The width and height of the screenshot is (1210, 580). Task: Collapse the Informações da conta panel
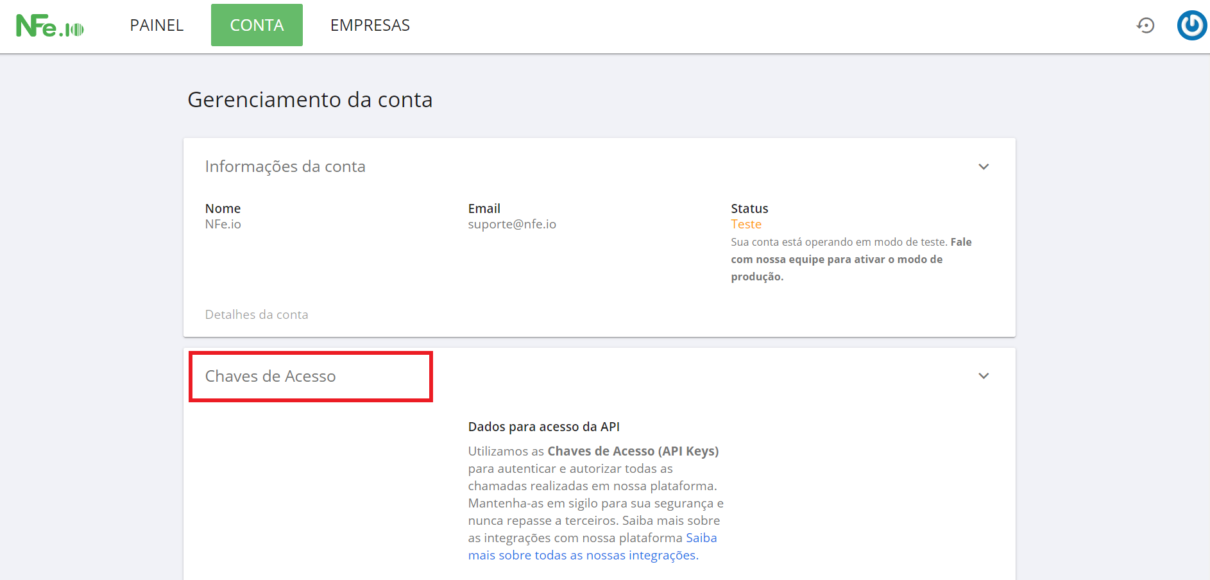(983, 167)
